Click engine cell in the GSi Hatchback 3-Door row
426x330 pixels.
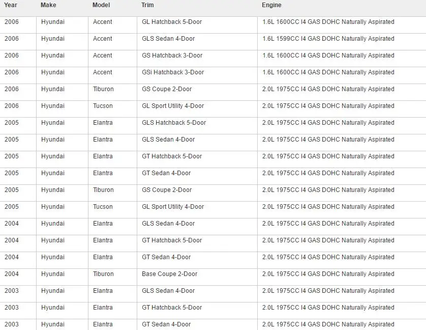click(328, 72)
